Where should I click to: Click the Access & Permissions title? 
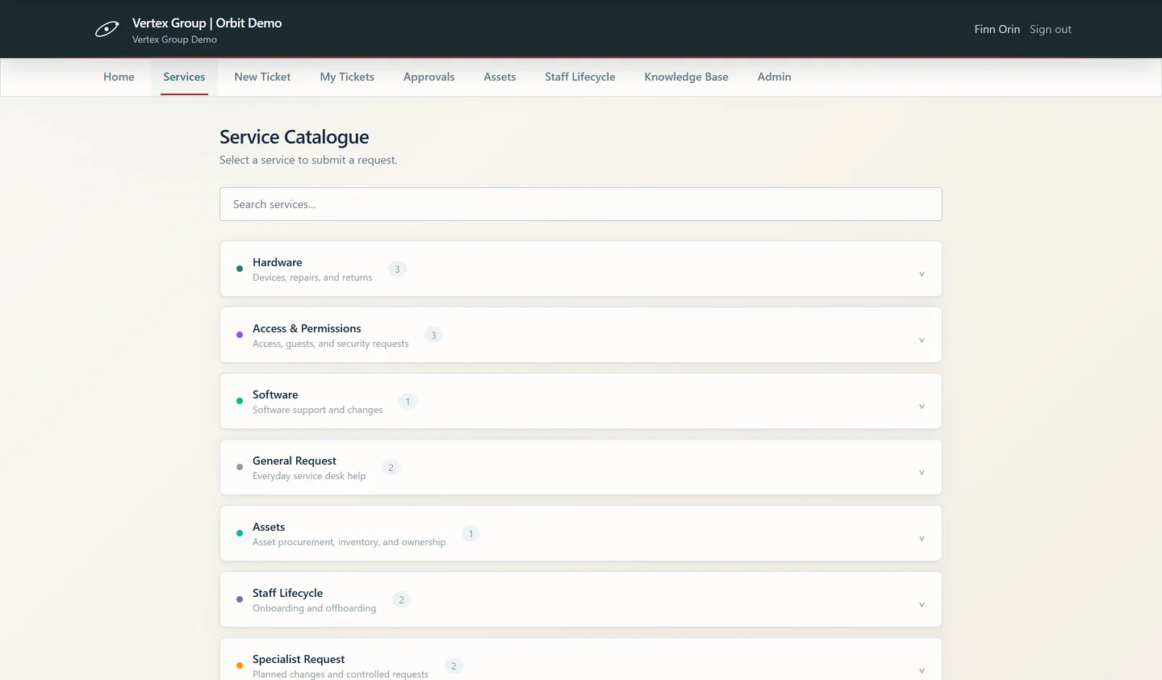click(307, 328)
